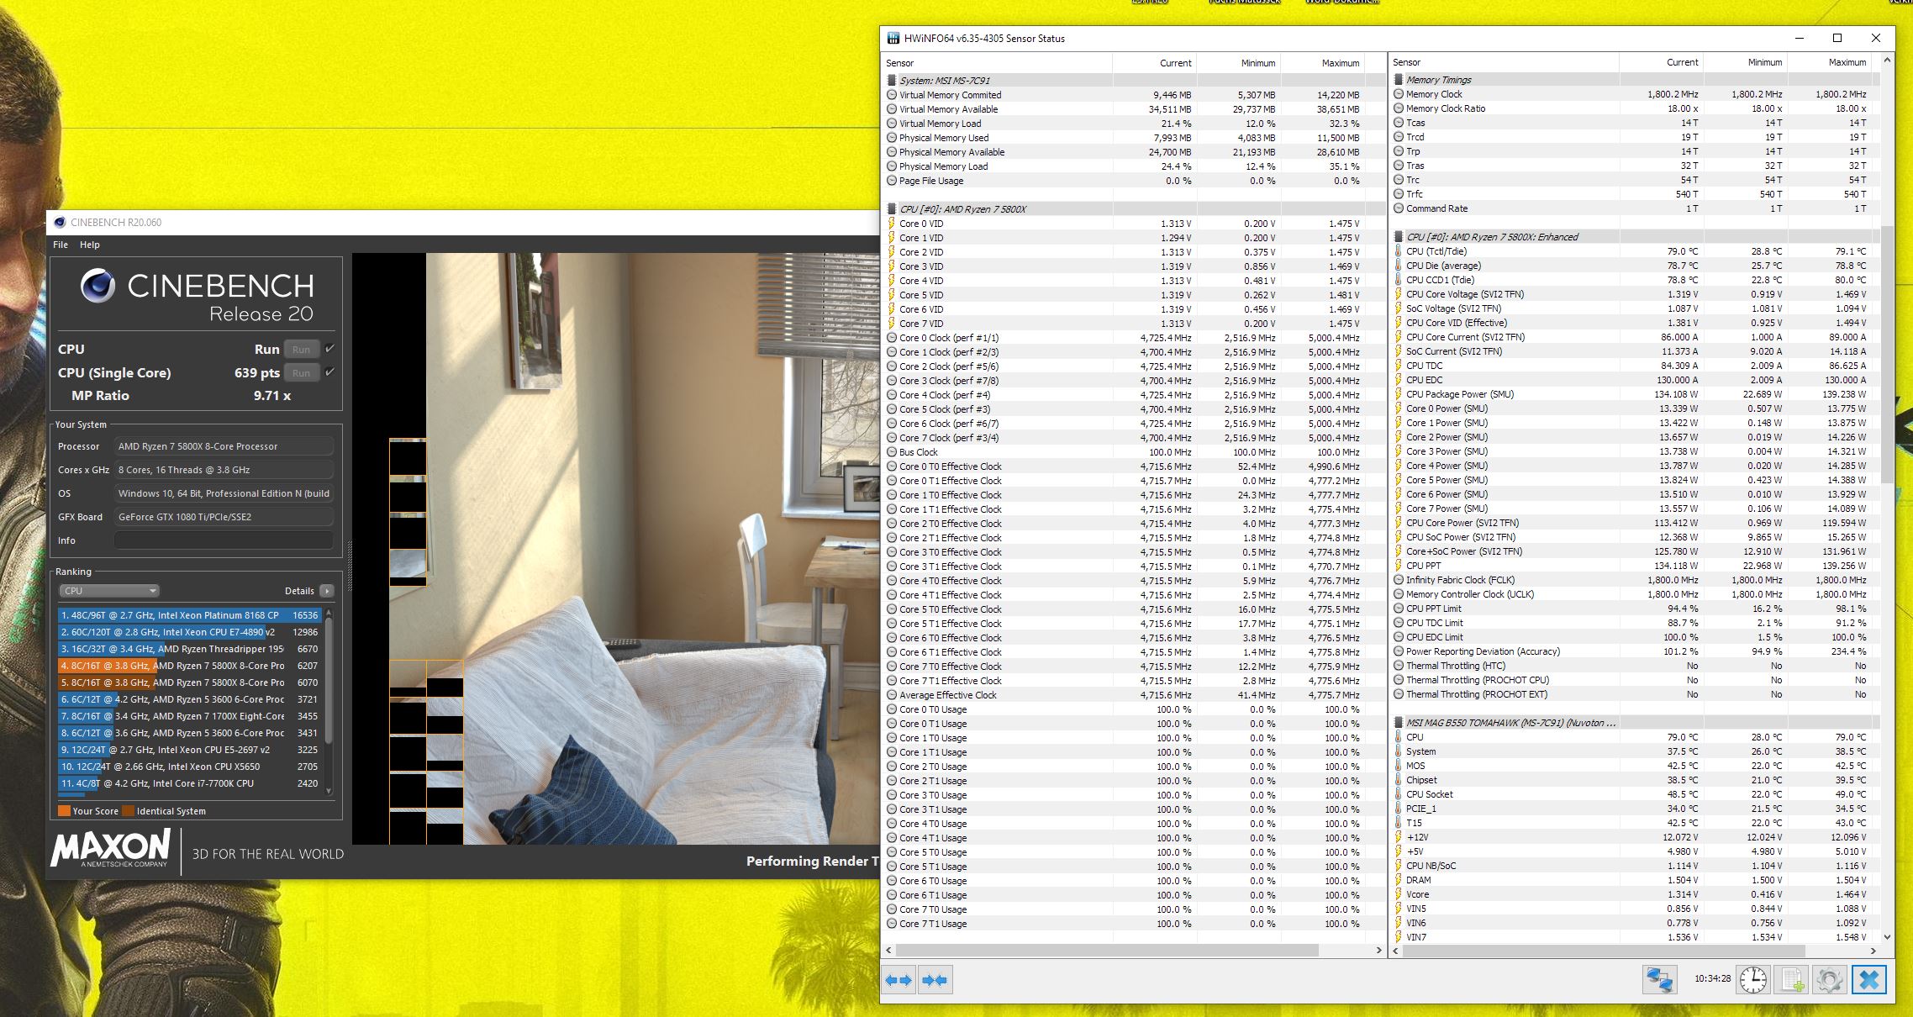Select the CPU Package Power (SMU) sensor row
1913x1017 pixels.
pos(1460,394)
